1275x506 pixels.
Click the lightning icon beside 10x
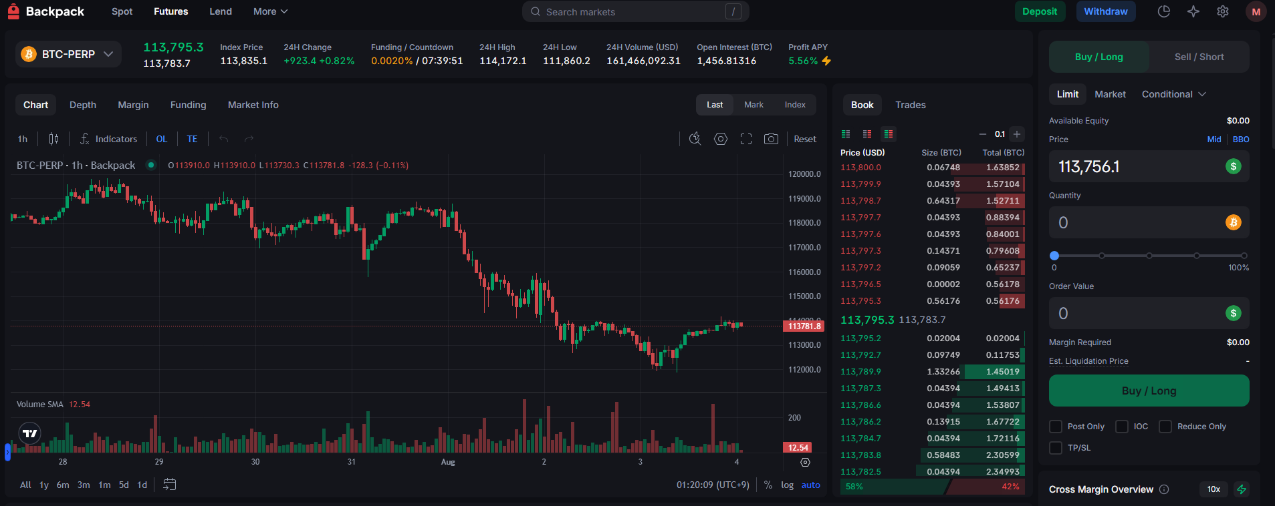1242,489
